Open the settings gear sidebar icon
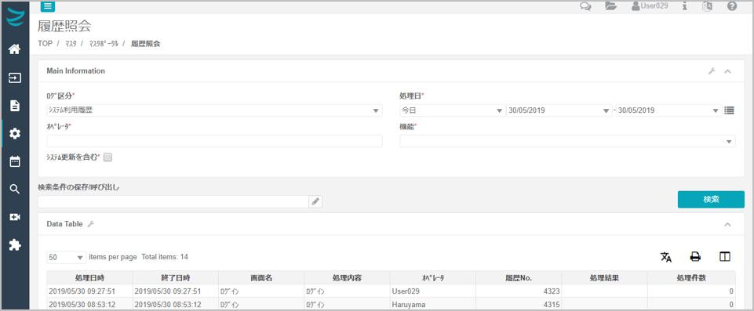 click(15, 133)
